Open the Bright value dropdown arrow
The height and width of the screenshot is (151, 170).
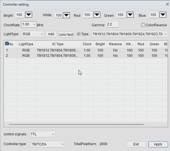pyautogui.click(x=29, y=15)
